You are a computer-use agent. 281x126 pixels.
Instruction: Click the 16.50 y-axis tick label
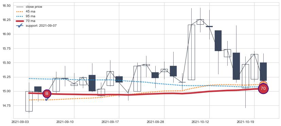[x=7, y=6]
